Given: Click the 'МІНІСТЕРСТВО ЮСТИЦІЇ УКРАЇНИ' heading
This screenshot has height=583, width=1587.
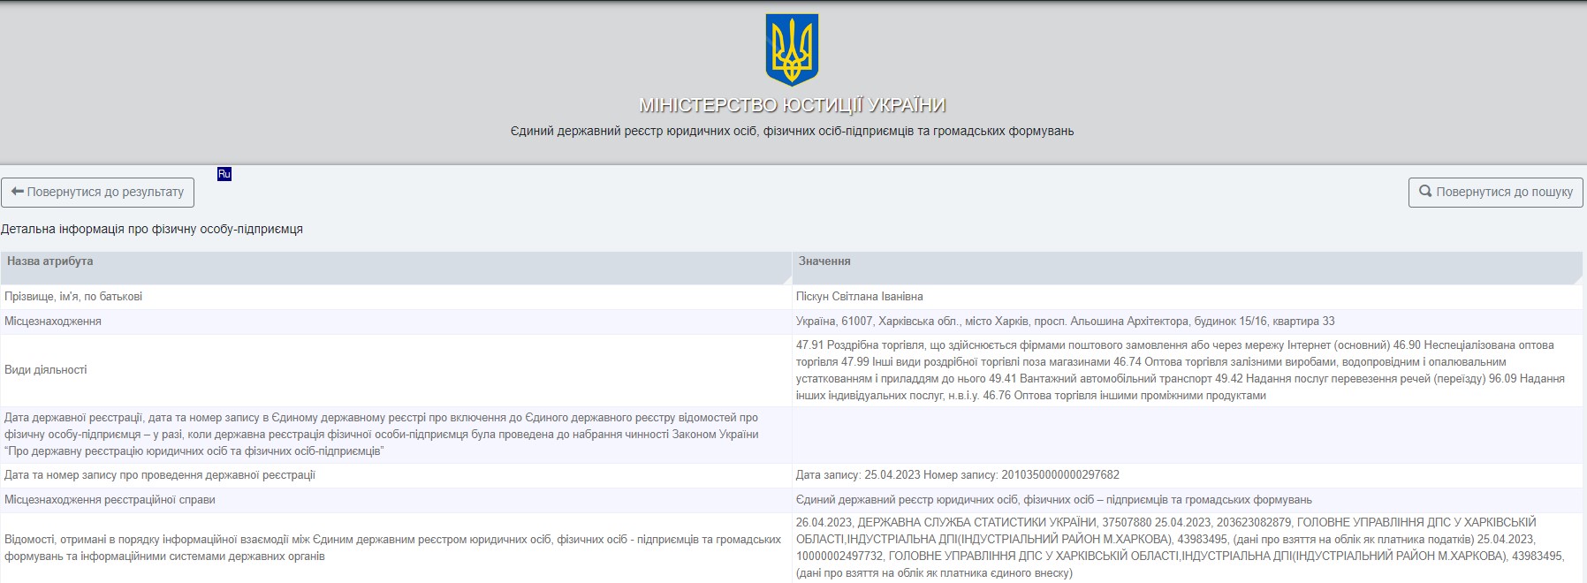Looking at the screenshot, I should pos(792,105).
